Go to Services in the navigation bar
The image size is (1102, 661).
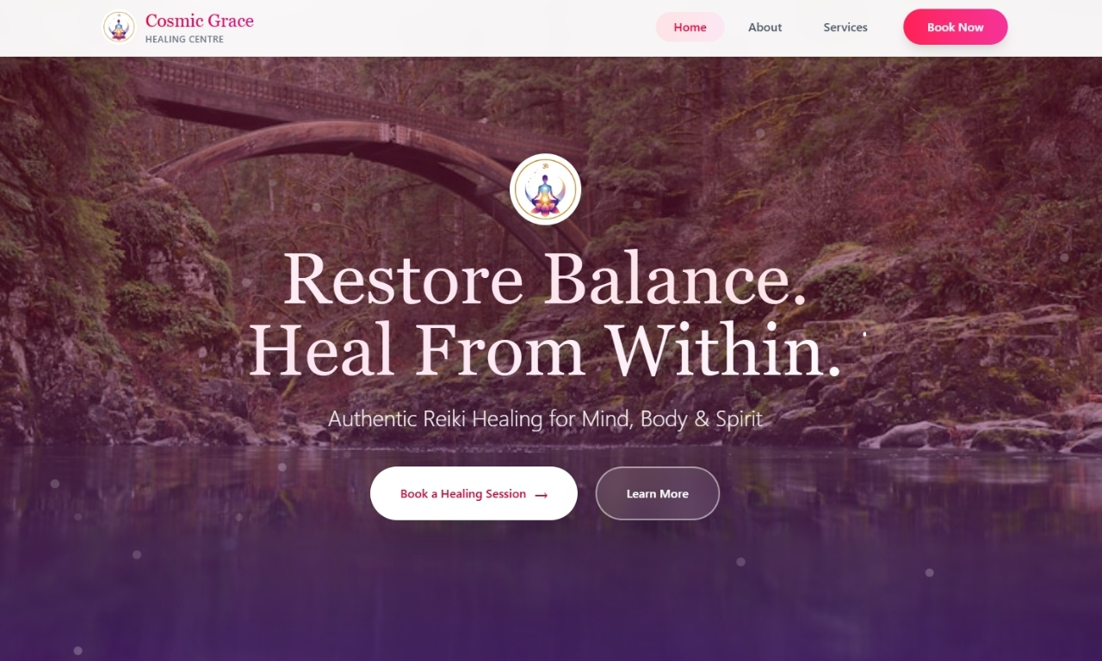click(x=845, y=27)
